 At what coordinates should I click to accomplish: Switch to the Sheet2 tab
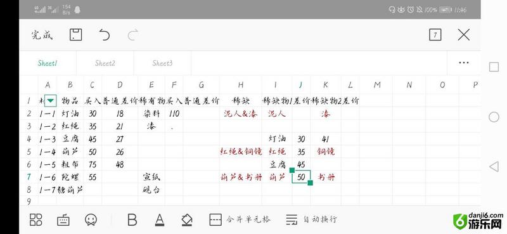[105, 63]
